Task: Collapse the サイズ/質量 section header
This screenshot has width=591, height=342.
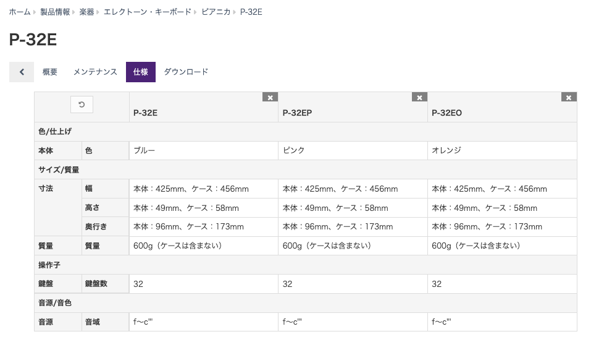Action: (x=305, y=169)
